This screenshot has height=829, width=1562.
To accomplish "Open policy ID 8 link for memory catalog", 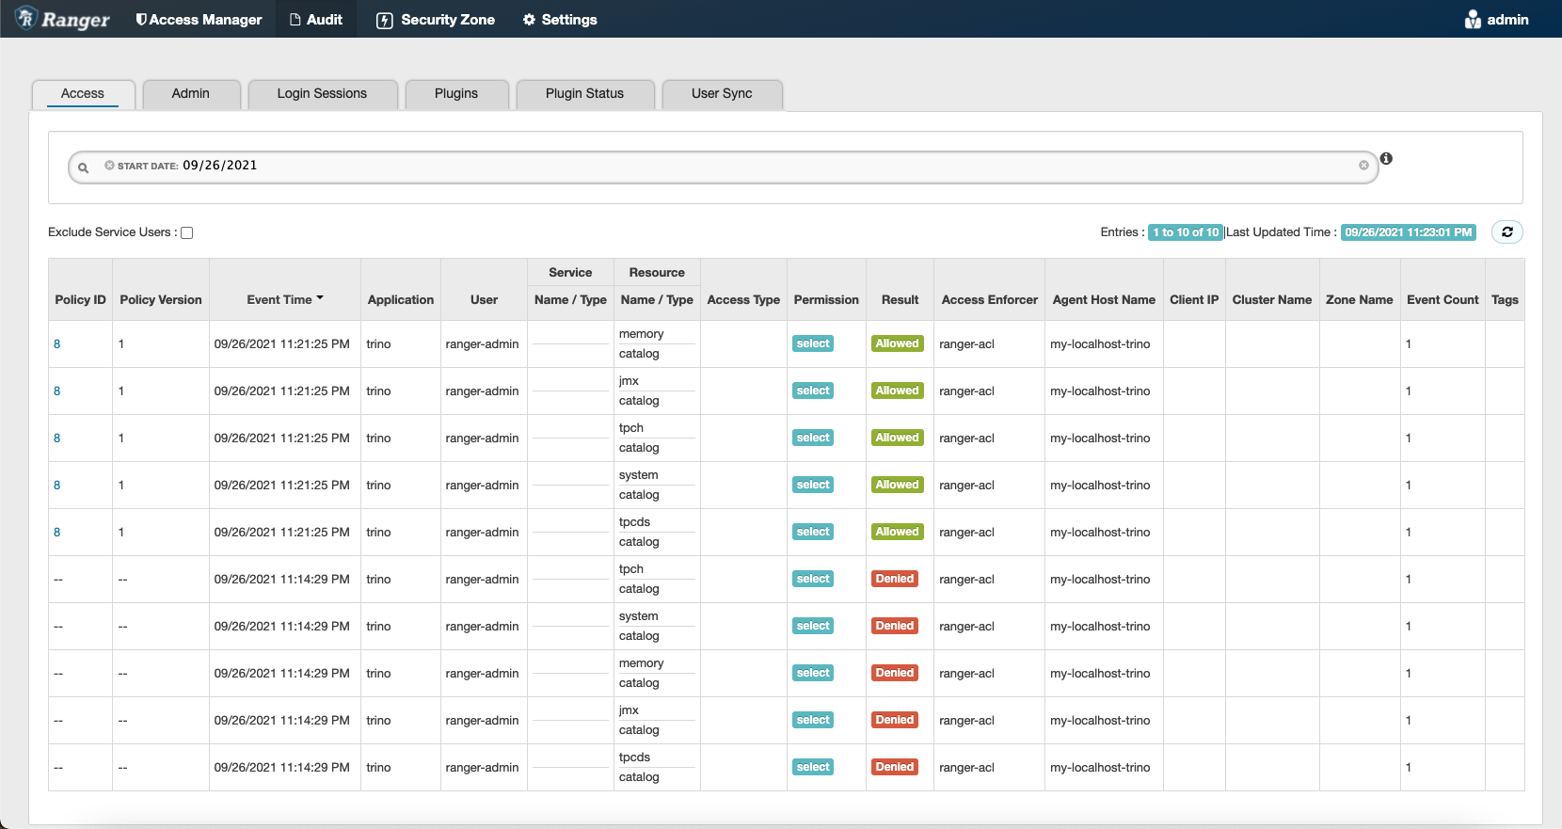I will pyautogui.click(x=57, y=344).
